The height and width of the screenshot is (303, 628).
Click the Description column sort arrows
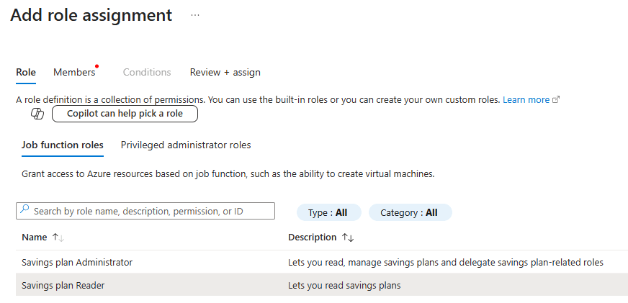(x=348, y=238)
